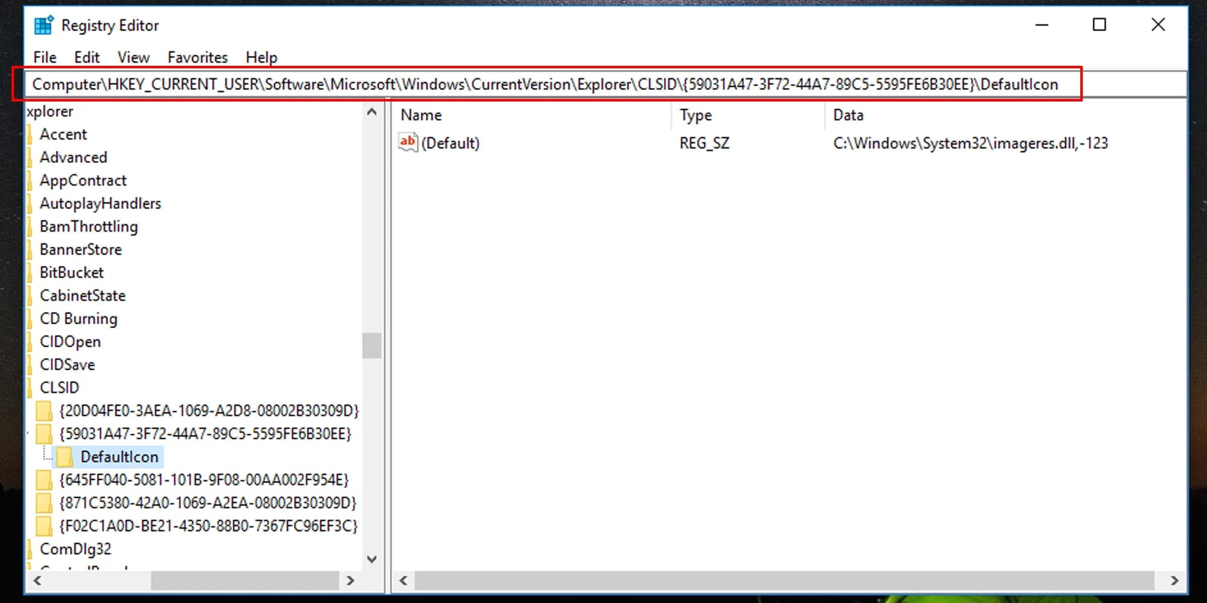Click the Data column header
Screen dimensions: 1207x603
point(848,115)
